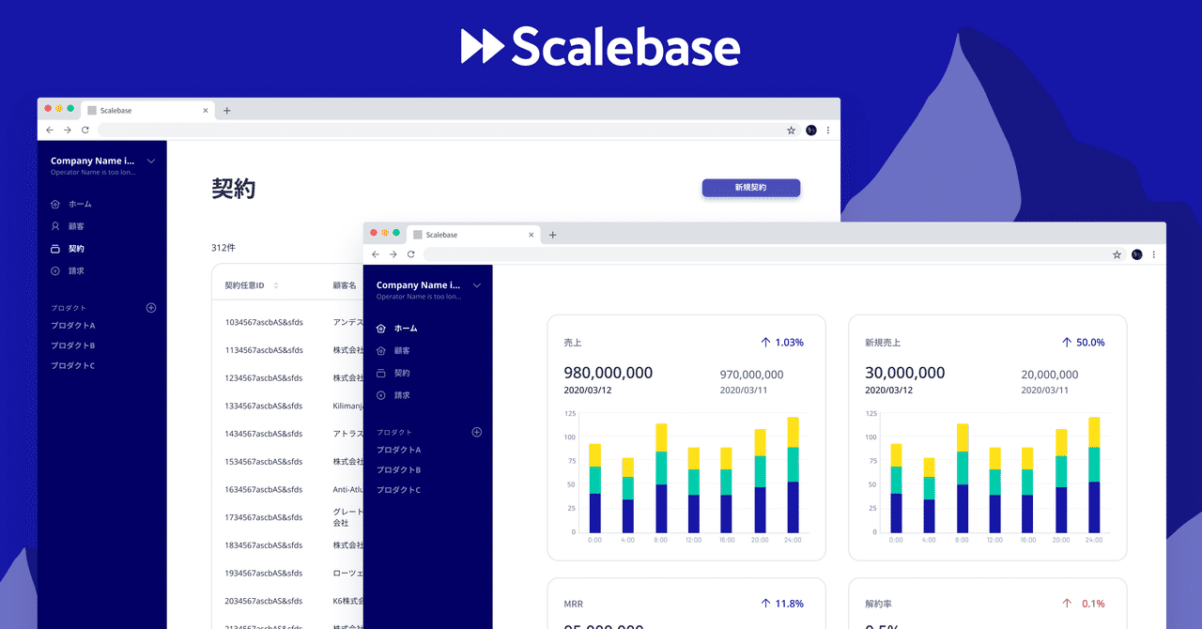Switch to Scalebase tab in back browser window
Image resolution: width=1202 pixels, height=629 pixels.
[148, 111]
